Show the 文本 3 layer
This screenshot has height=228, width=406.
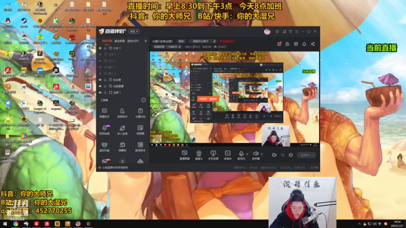click(x=100, y=55)
